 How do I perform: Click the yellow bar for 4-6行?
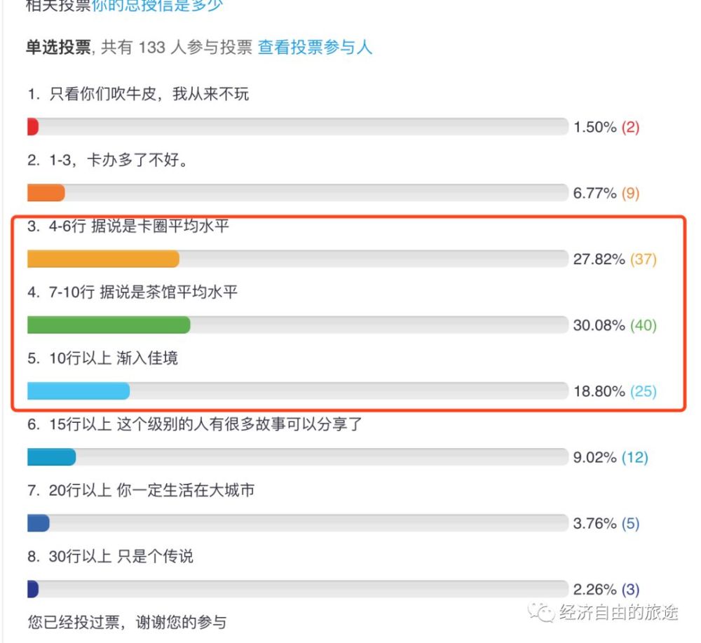tap(103, 259)
